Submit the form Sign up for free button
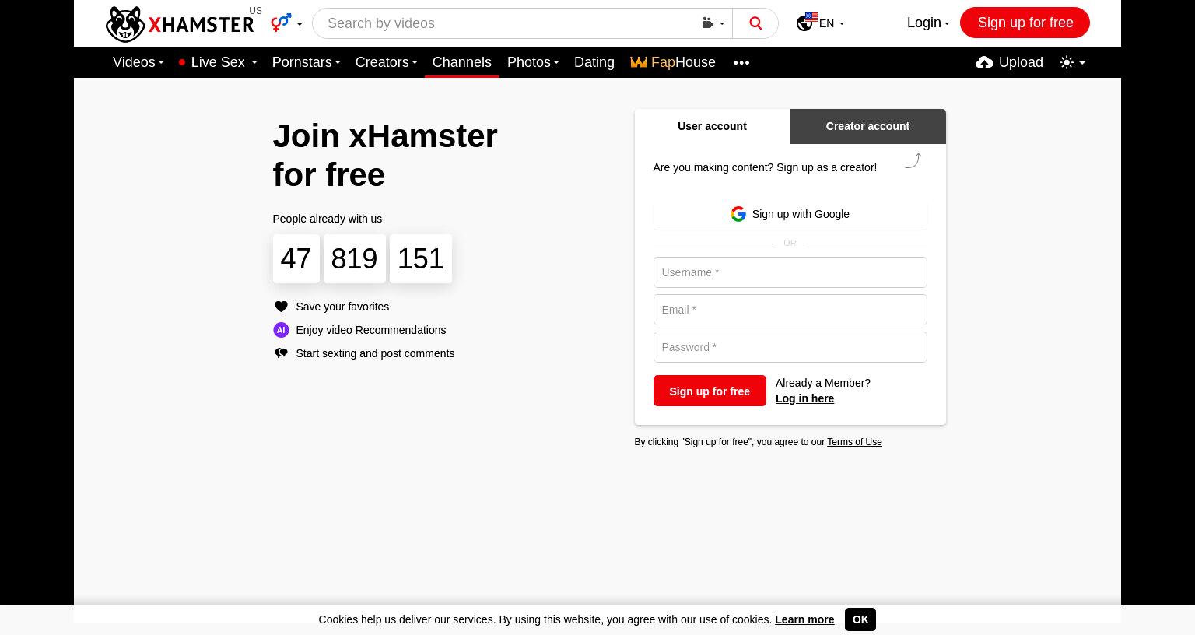 point(710,391)
